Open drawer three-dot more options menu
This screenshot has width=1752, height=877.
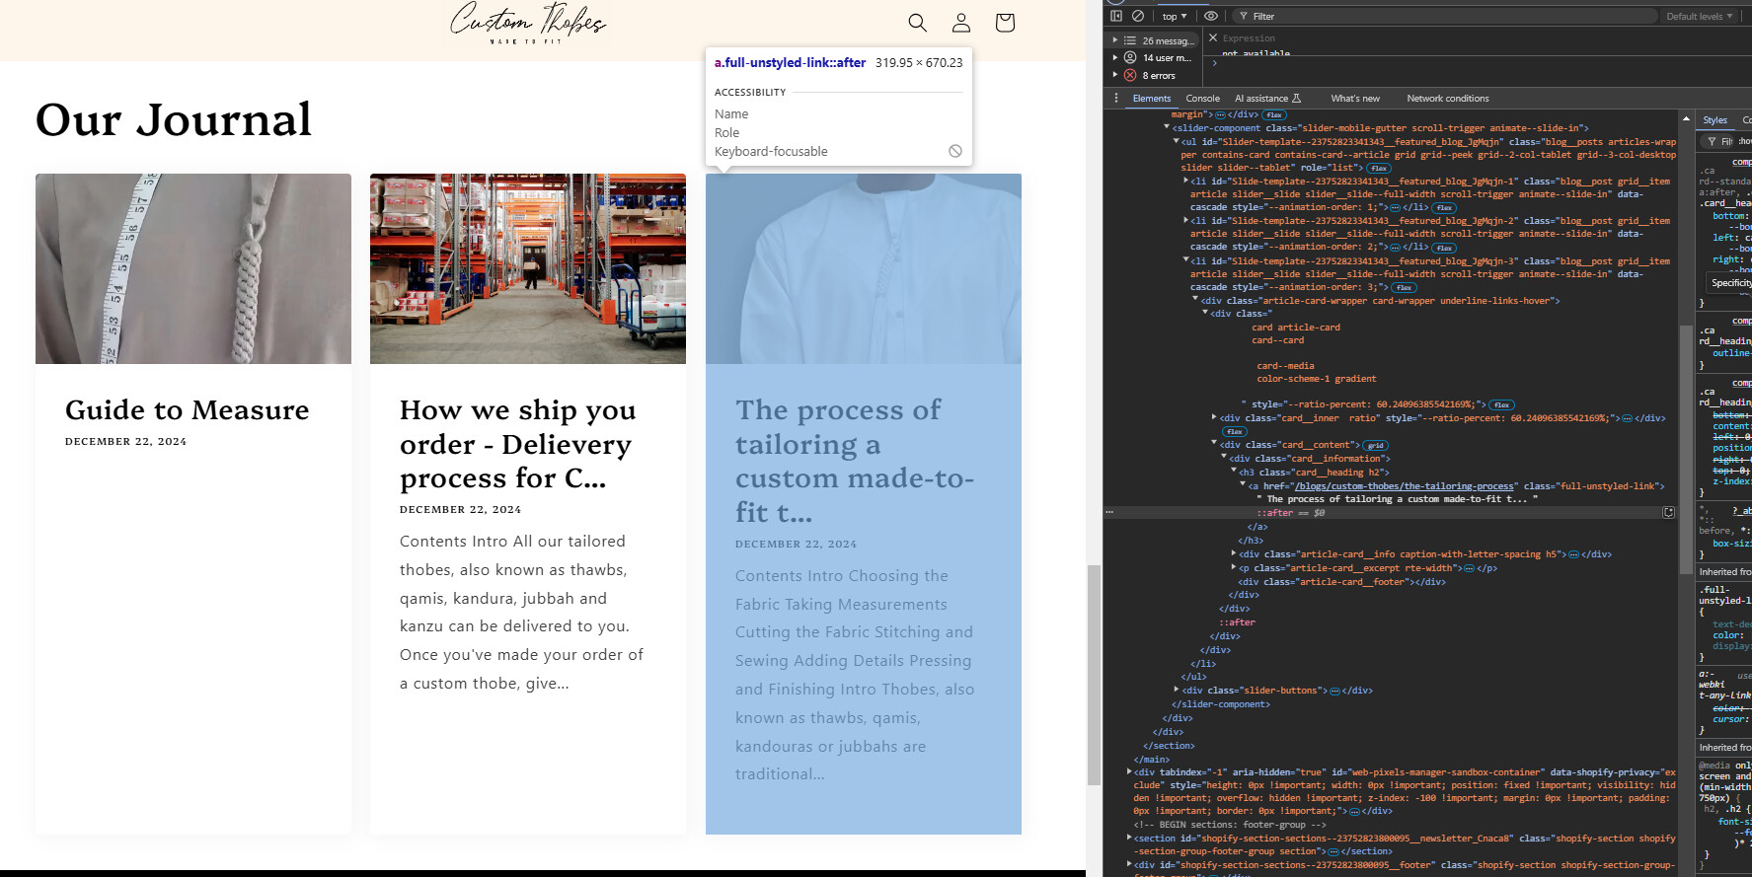tap(1116, 99)
